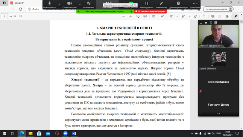Viewport: 243px width, 137px height.
Task: Mute the microphone in Zoom toolbar
Action: coord(50,5)
